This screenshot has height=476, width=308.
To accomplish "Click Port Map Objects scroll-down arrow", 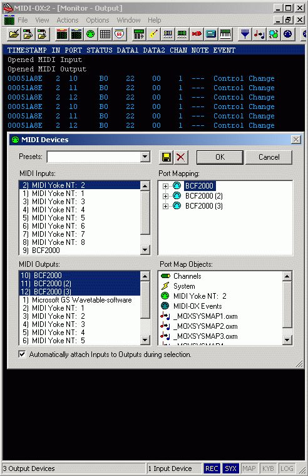I will (287, 340).
